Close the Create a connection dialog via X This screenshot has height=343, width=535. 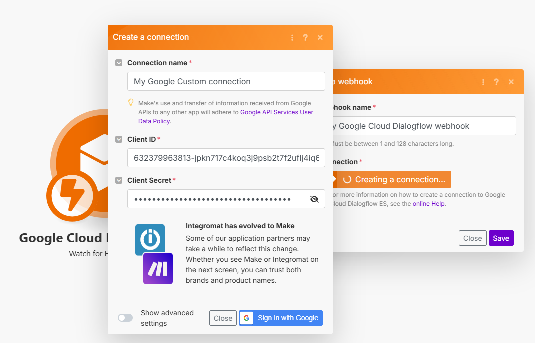coord(320,37)
